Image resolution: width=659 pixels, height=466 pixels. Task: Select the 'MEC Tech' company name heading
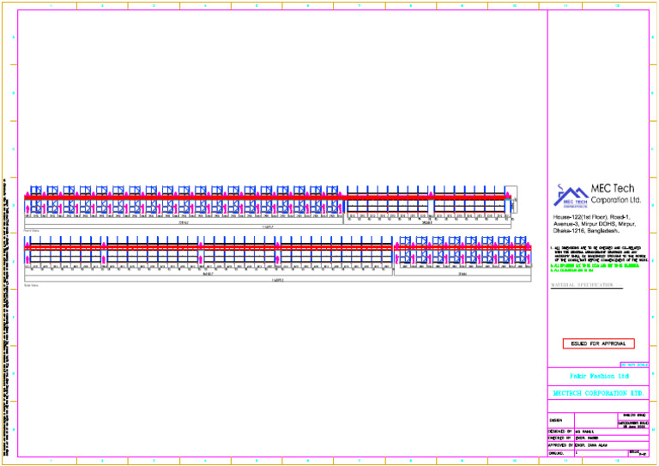pos(613,189)
